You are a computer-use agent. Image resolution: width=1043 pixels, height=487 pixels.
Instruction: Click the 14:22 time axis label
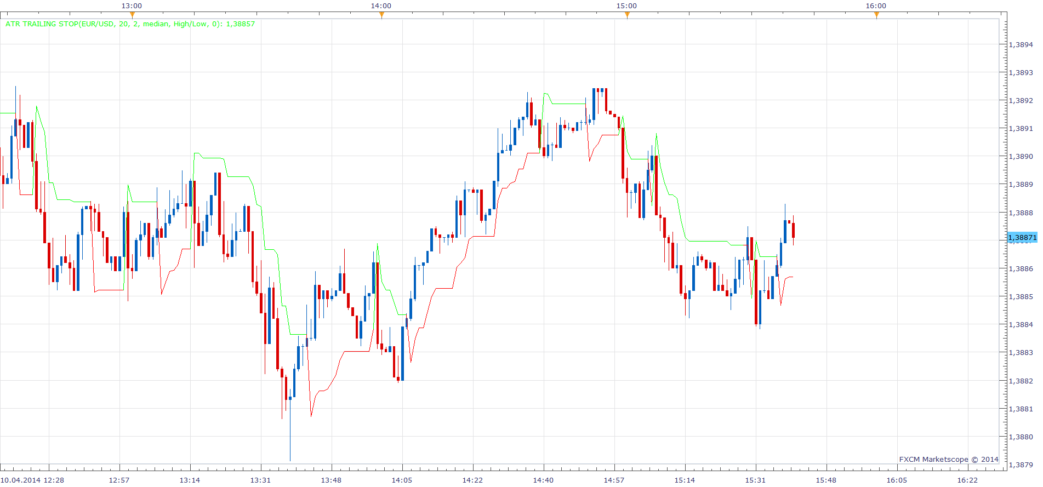point(472,480)
